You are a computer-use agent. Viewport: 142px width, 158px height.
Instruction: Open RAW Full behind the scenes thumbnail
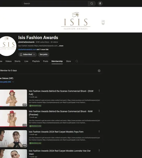(14, 98)
